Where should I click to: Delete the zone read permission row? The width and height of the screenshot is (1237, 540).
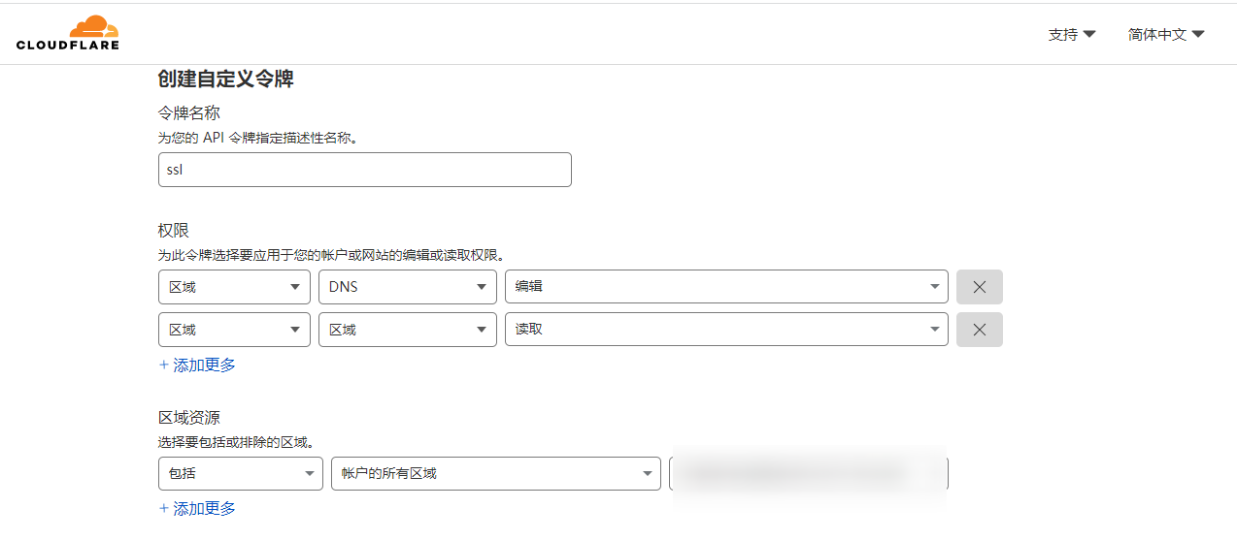979,330
